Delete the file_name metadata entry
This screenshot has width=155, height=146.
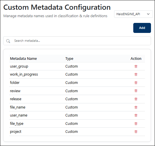point(136,107)
